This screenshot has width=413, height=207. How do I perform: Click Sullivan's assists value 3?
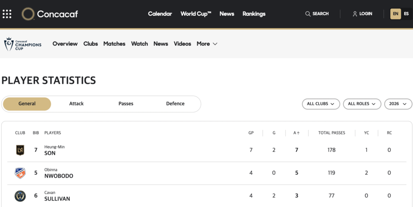coord(296,196)
